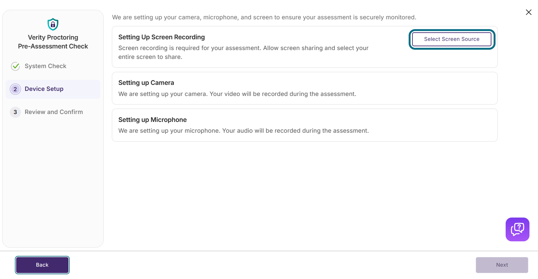Click the Setting Up Screen Recording heading
Image resolution: width=538 pixels, height=279 pixels.
pos(162,37)
